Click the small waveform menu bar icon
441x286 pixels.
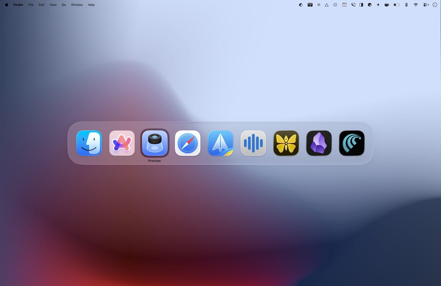coord(319,5)
